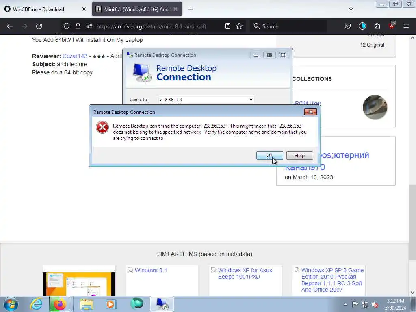Viewport: 416px width, 312px height.
Task: Expand the Computer dropdown arrow
Action: 251,100
